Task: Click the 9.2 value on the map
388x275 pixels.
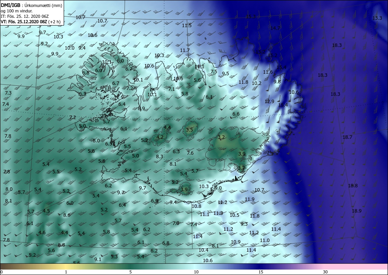Action: pyautogui.click(x=44, y=44)
